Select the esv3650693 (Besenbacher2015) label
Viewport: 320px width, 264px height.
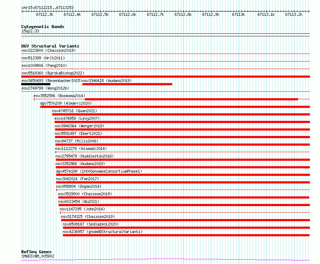click(52, 81)
